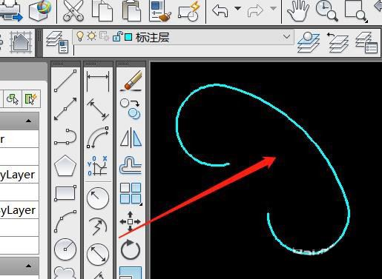Click the Draw toolbar grip handle
The height and width of the screenshot is (279, 382).
[59, 64]
